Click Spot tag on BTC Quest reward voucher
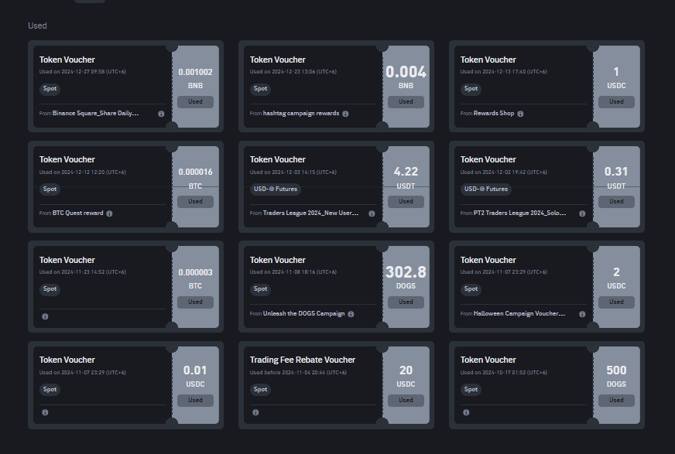Image resolution: width=675 pixels, height=454 pixels. (x=50, y=189)
